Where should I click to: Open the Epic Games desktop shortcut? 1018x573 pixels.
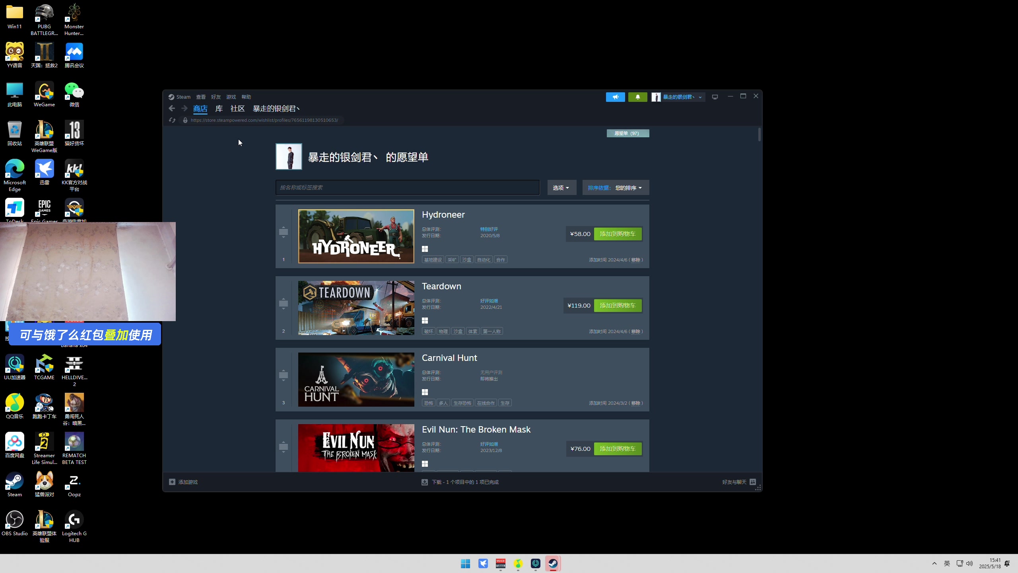[x=45, y=210]
